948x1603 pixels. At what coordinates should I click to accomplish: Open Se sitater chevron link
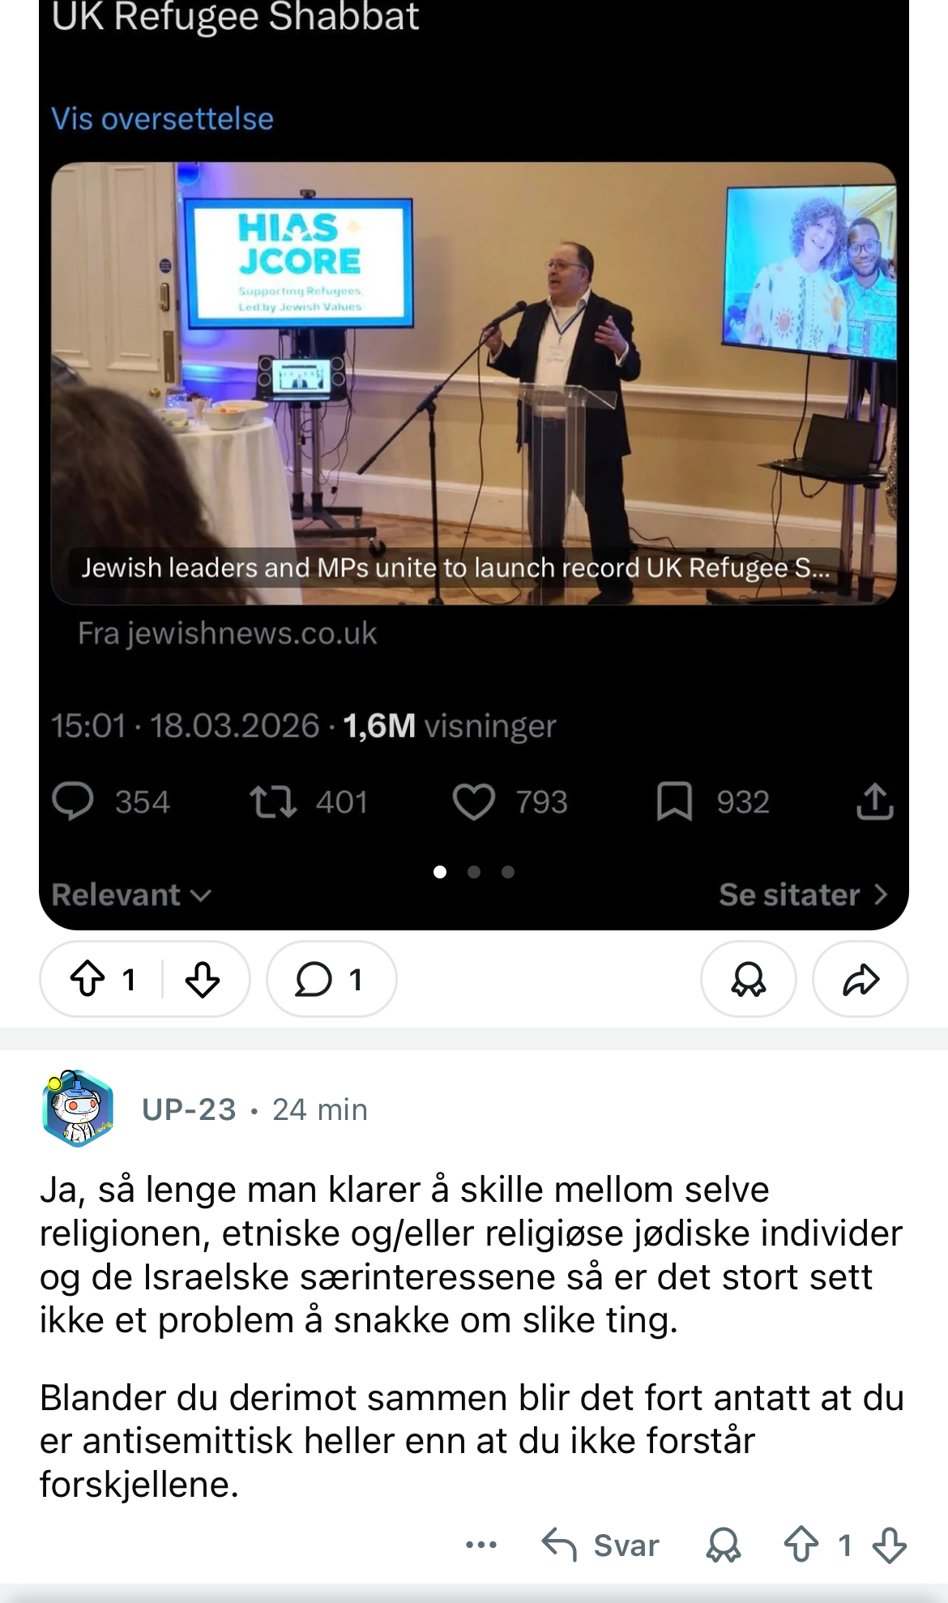click(804, 895)
